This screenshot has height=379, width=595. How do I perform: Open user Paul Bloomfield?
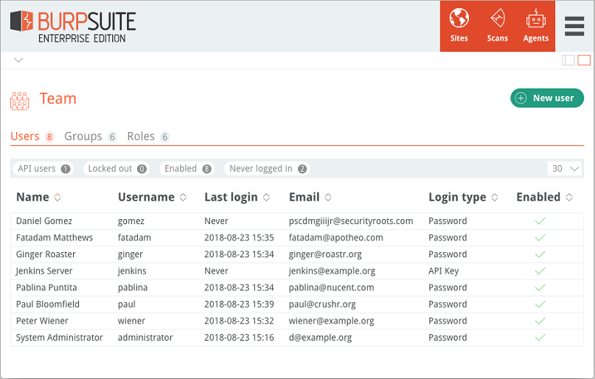point(48,305)
